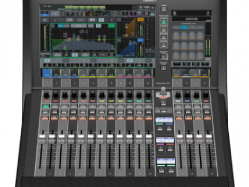The height and width of the screenshot is (187, 249).
Task: Push the SEL key on the second channel strip
Action: (x=55, y=105)
